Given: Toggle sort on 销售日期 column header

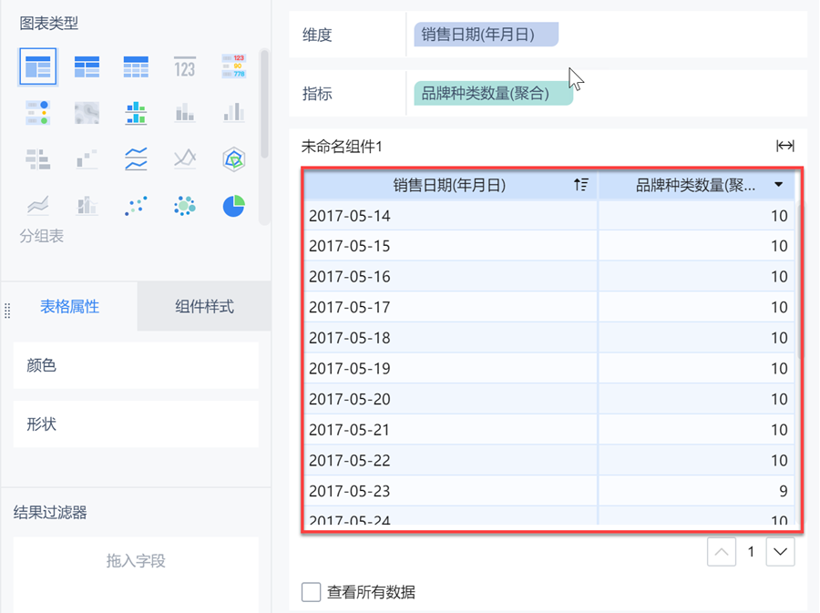Looking at the screenshot, I should tap(580, 185).
